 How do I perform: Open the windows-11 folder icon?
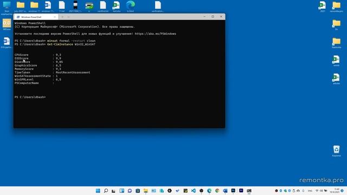tap(34, 6)
